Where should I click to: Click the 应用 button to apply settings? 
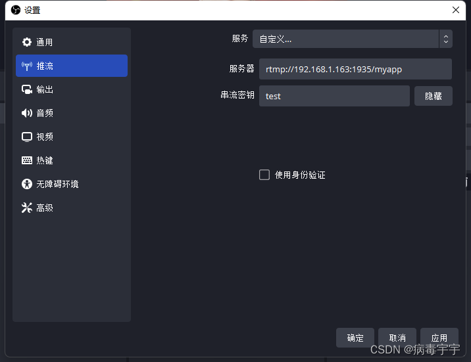(x=439, y=338)
